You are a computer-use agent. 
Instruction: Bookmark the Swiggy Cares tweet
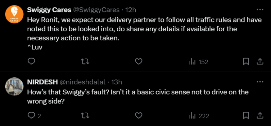(x=246, y=62)
